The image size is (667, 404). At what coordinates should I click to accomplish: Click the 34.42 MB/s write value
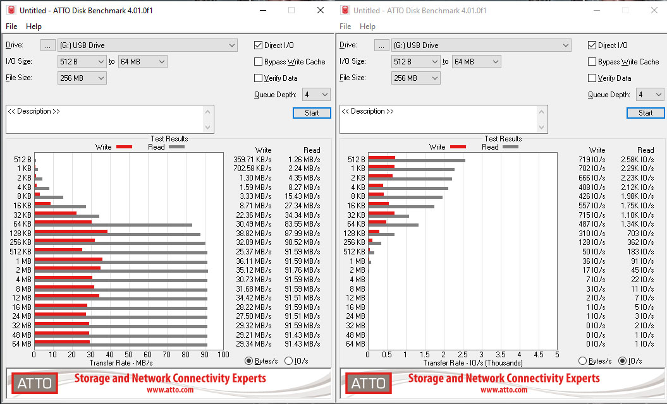pyautogui.click(x=254, y=298)
